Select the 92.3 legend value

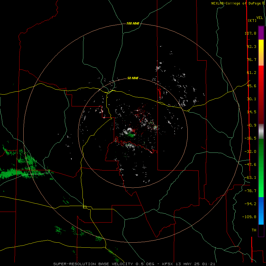(x=252, y=46)
